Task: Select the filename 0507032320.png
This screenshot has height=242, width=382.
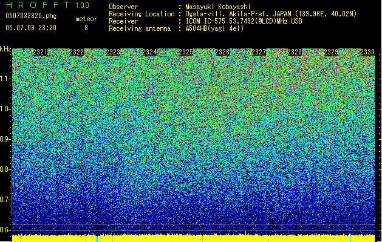Action: coord(31,16)
